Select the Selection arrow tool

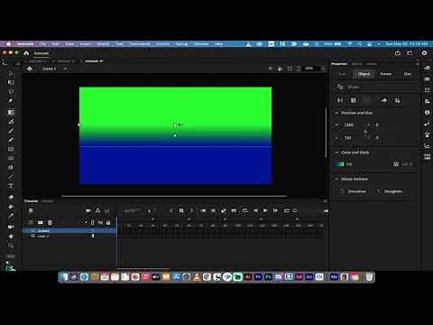(x=11, y=73)
